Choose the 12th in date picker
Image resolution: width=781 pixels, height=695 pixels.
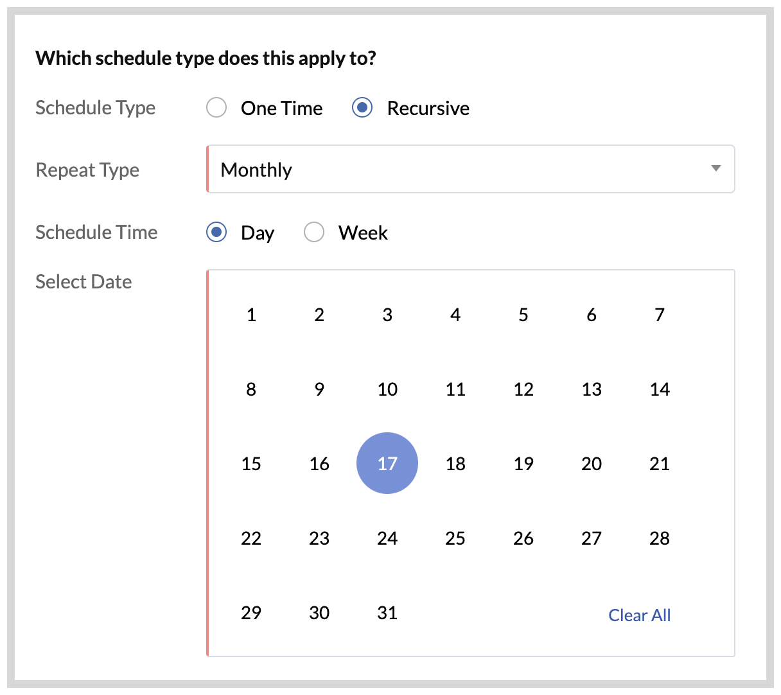coord(523,389)
